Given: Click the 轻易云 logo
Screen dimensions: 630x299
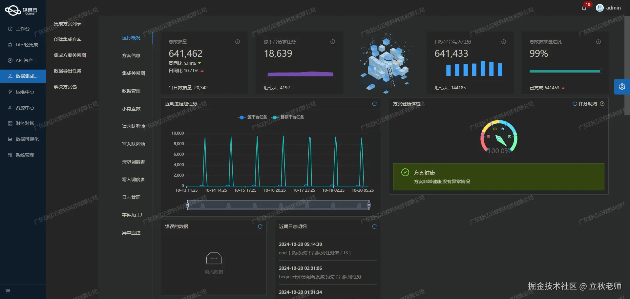Looking at the screenshot, I should point(21,11).
